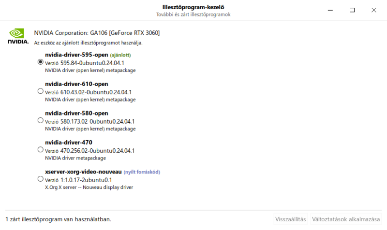This screenshot has height=230, width=387.
Task: Click 'Az eszköz az ajánlott illesztőprogramot használja' text
Action: tap(88, 43)
